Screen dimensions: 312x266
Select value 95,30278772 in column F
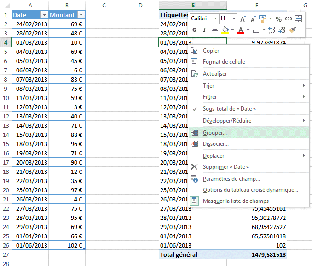[257, 218]
